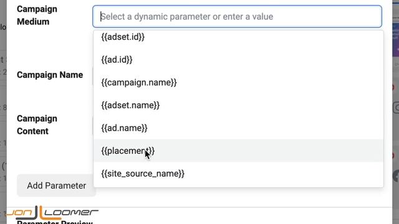
Task: Pick {{site_source_name}} from the dropdown
Action: (238, 174)
